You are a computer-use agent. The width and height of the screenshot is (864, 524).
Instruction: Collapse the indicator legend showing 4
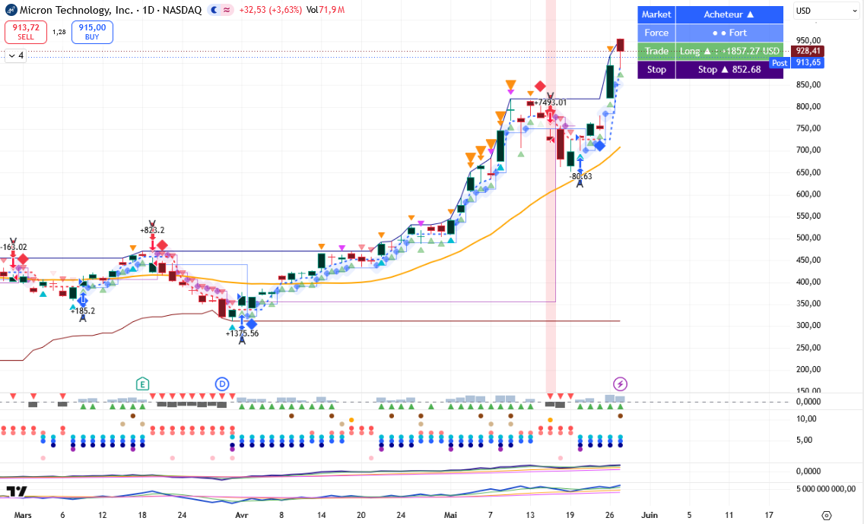click(x=16, y=55)
